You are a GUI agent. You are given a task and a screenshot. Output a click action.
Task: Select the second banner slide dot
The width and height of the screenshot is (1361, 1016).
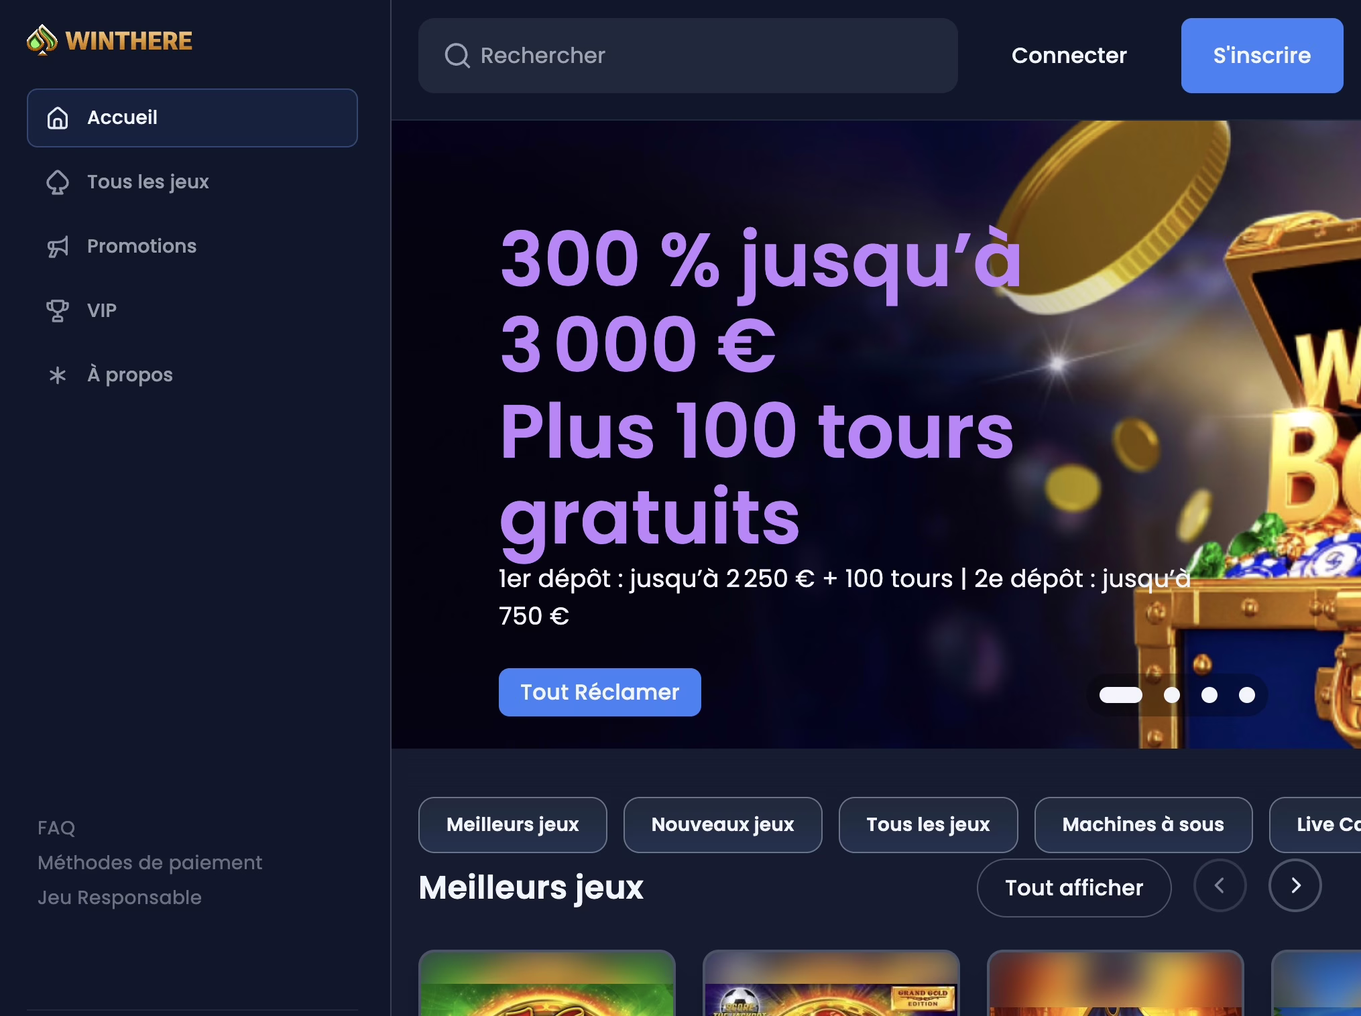pos(1172,695)
